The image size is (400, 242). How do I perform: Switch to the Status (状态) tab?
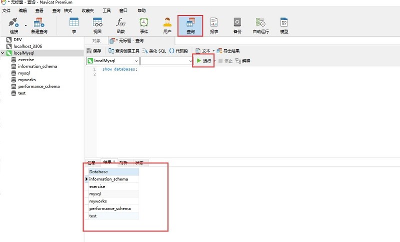[x=139, y=163]
